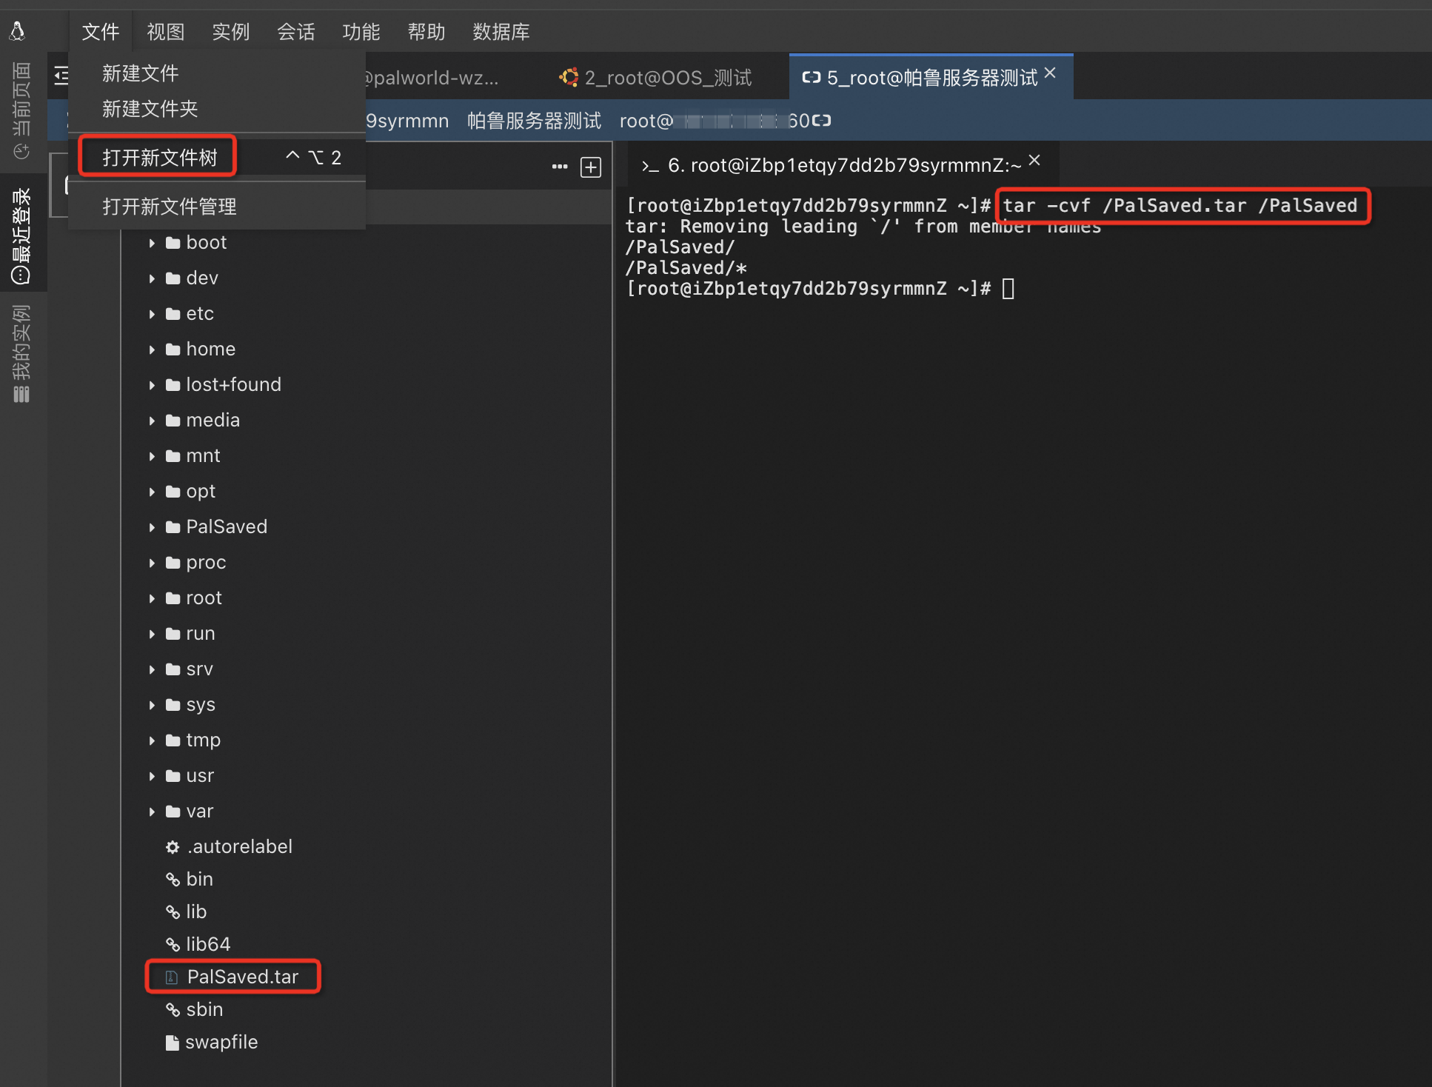
Task: Expand the var folder
Action: point(152,812)
